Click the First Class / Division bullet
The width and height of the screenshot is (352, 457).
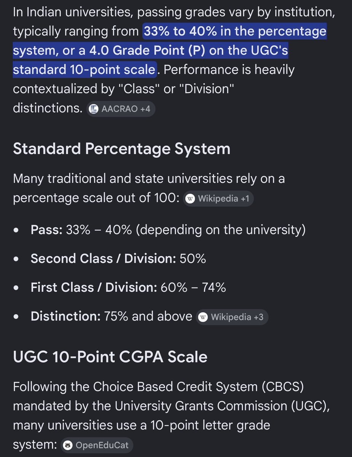[128, 288]
